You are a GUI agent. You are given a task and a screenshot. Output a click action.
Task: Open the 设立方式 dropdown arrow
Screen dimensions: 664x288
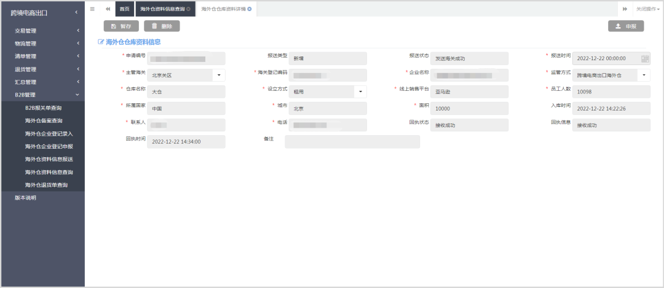click(360, 91)
